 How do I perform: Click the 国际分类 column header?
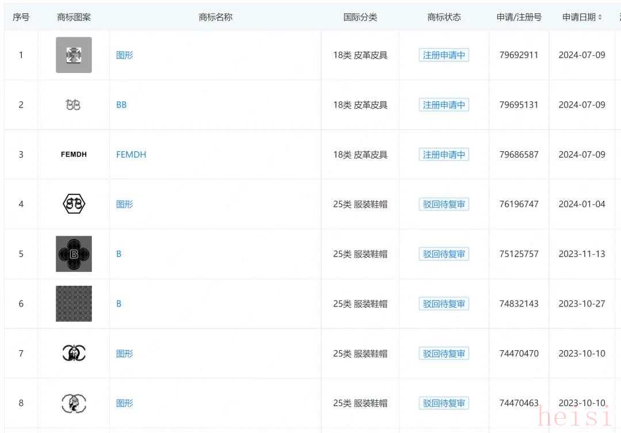[360, 17]
